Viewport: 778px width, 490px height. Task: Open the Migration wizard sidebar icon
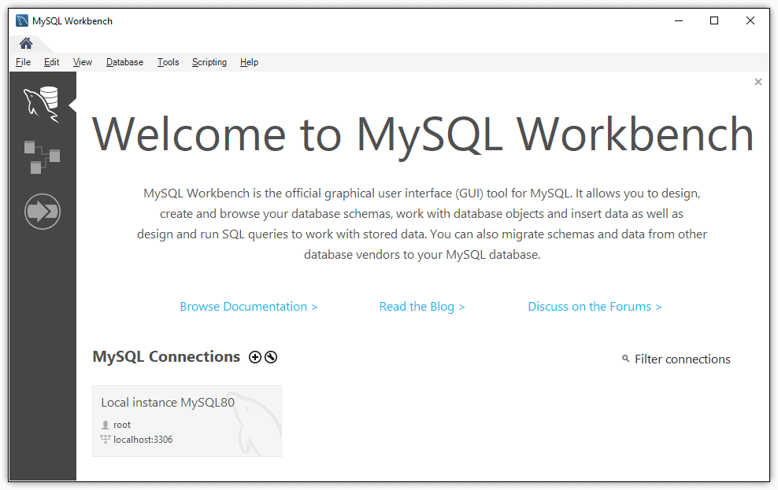[x=42, y=212]
